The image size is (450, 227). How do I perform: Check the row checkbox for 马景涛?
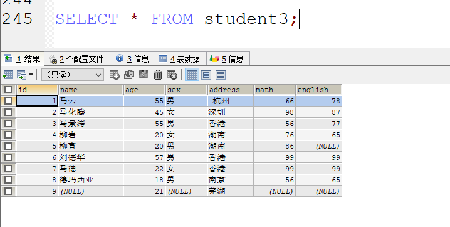tap(8, 124)
